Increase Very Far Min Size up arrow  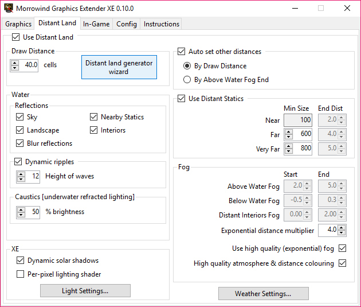pos(288,146)
